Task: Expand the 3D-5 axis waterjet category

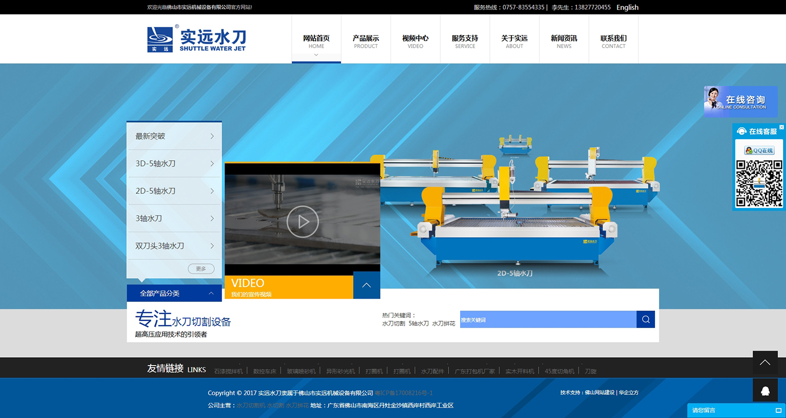Action: 174,163
